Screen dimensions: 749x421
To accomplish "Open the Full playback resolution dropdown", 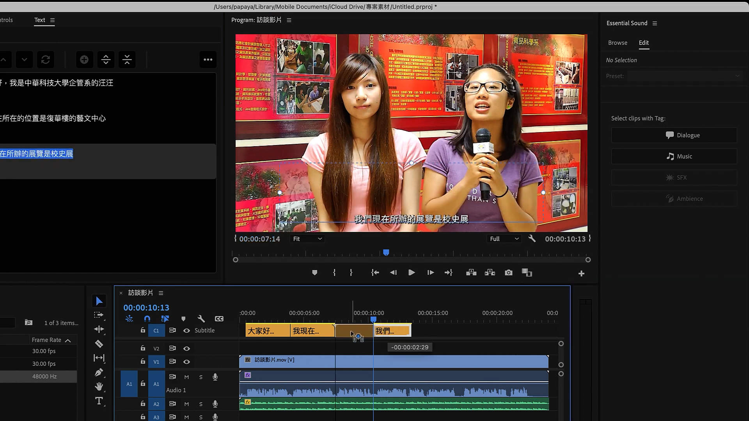I will 504,239.
